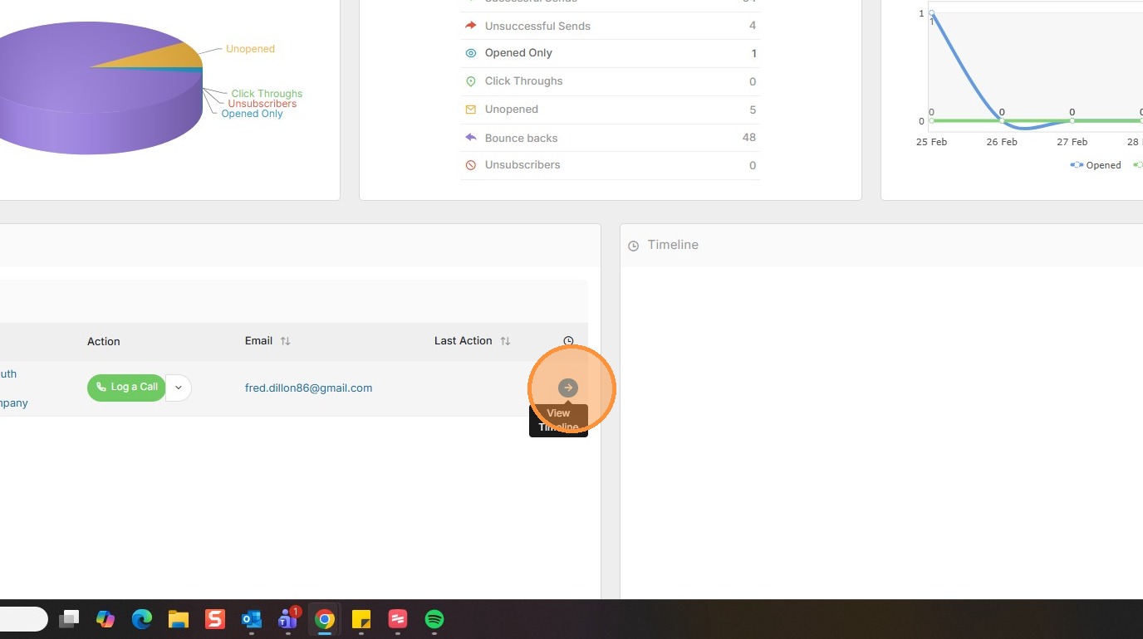The height and width of the screenshot is (639, 1143).
Task: Select the Unsubscribers row label in stats list
Action: 522,164
